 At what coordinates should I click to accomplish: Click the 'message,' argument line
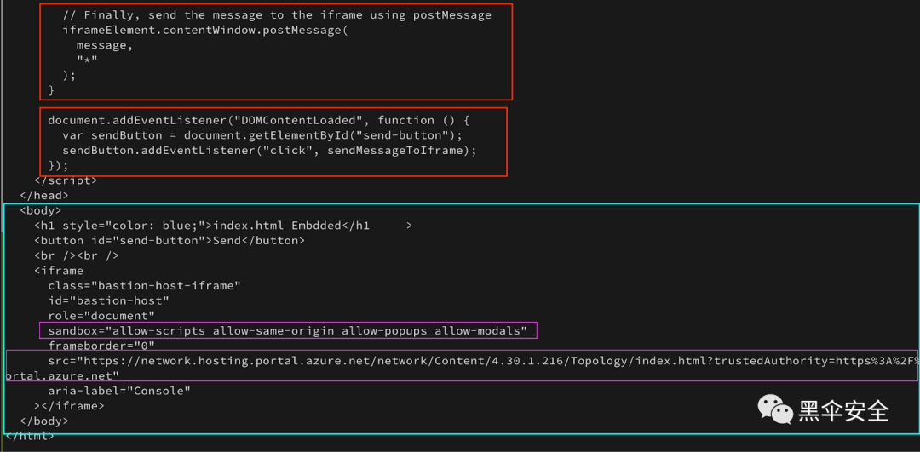tap(105, 46)
